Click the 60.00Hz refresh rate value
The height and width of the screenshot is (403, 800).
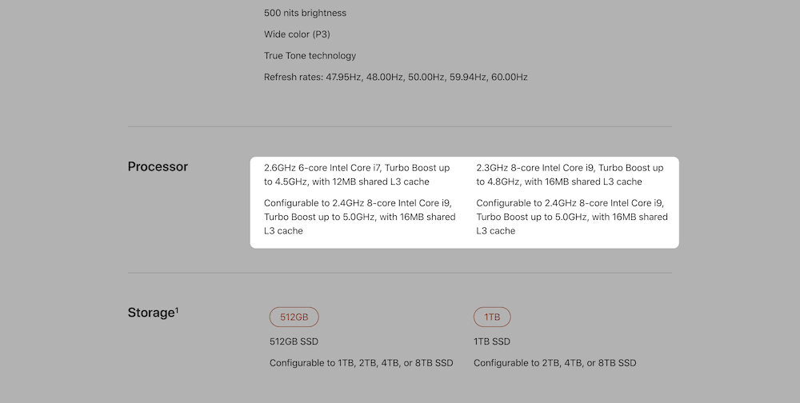tap(509, 78)
